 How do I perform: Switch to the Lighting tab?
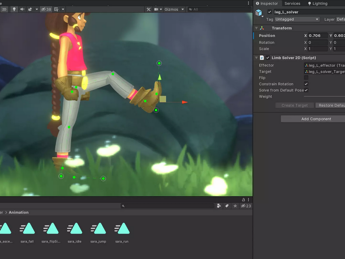[317, 3]
